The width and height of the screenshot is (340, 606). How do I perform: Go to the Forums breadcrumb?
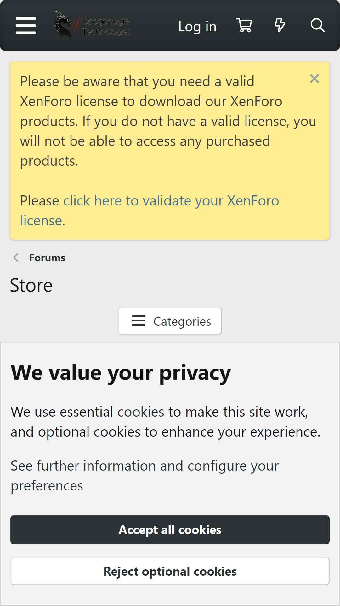click(47, 258)
